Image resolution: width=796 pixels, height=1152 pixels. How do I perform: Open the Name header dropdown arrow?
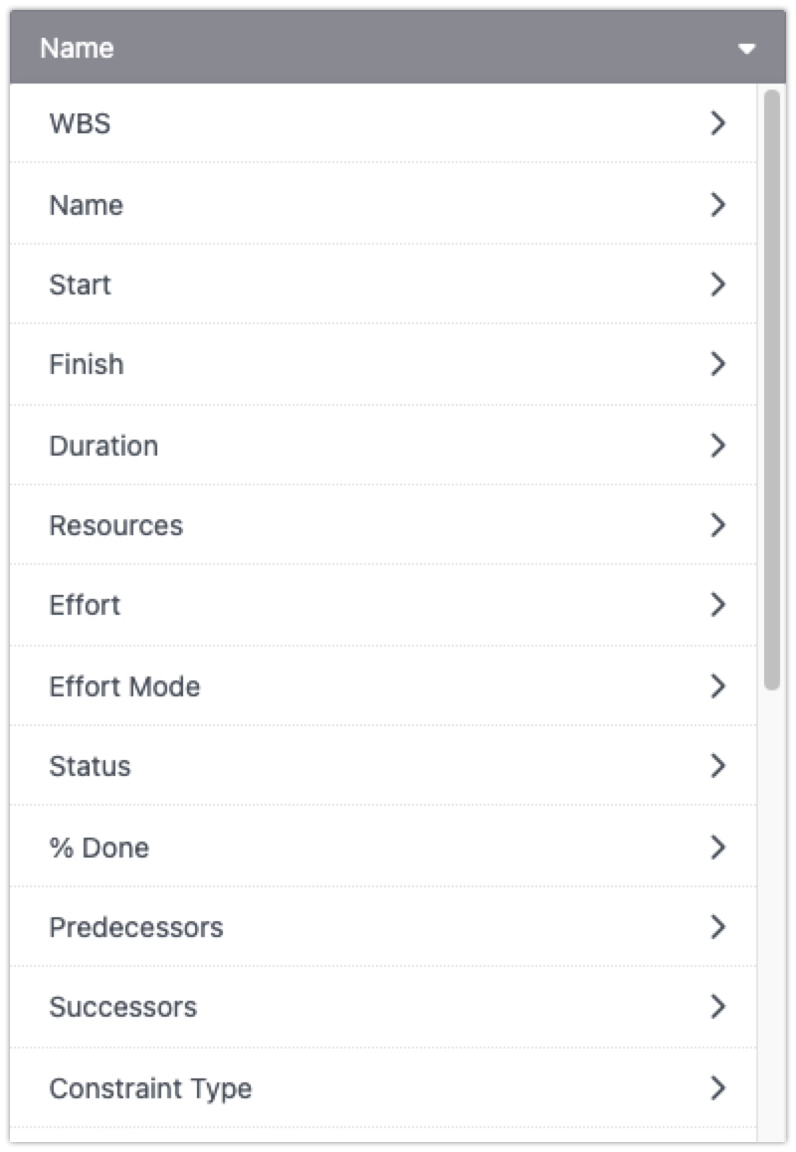pos(747,47)
